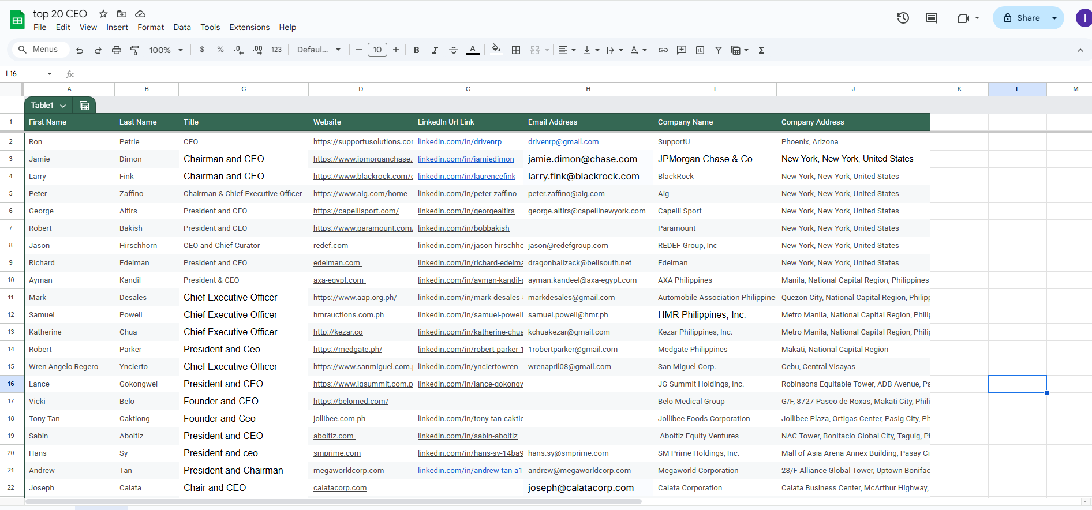Open the zoom 100% dropdown
Screen dimensions: 1092x510
click(x=166, y=50)
